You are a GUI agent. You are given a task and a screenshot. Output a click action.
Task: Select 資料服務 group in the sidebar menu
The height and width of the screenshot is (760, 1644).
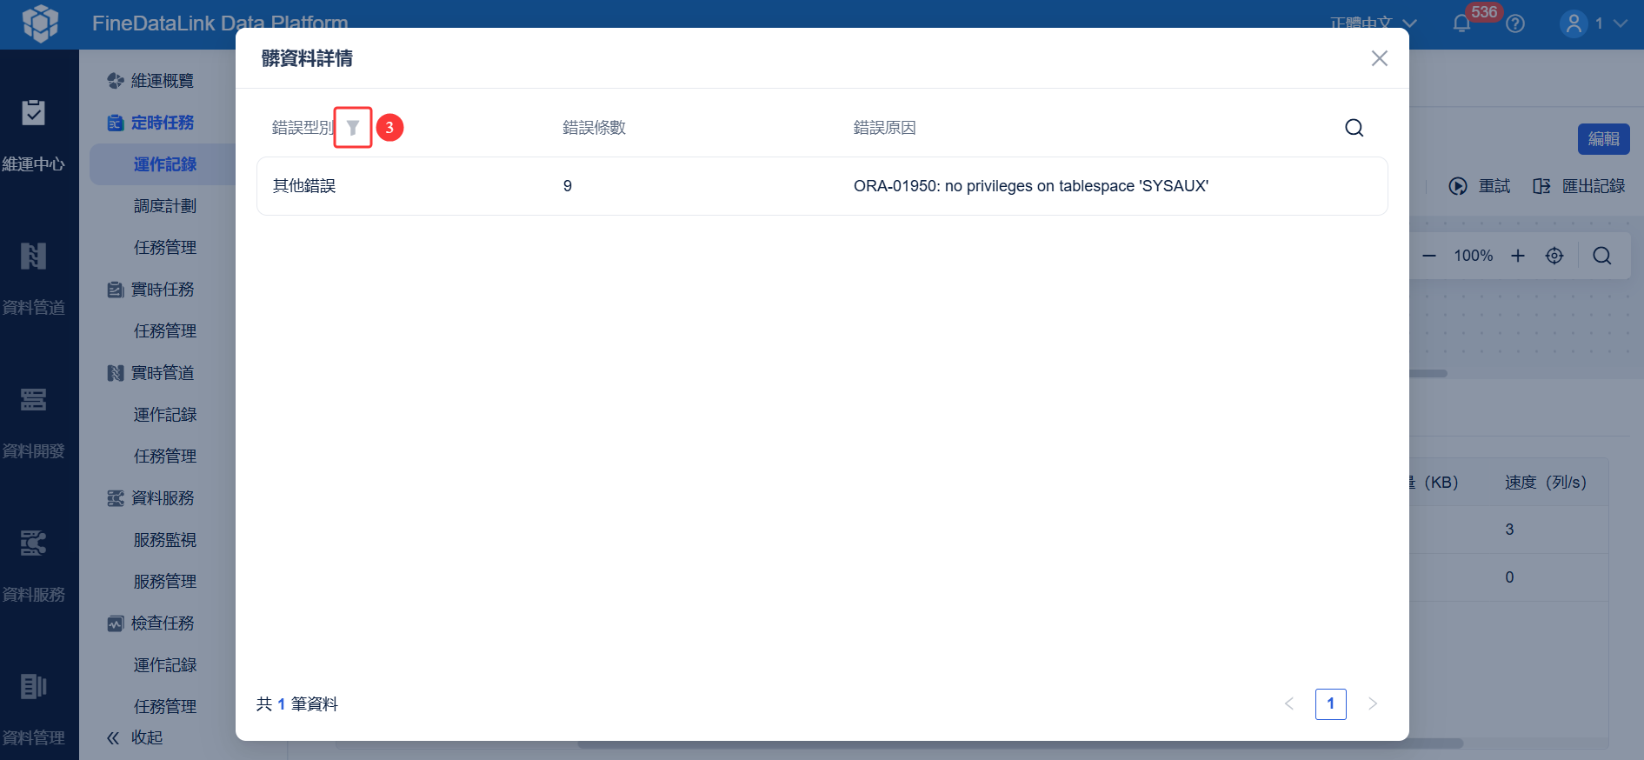click(x=150, y=498)
